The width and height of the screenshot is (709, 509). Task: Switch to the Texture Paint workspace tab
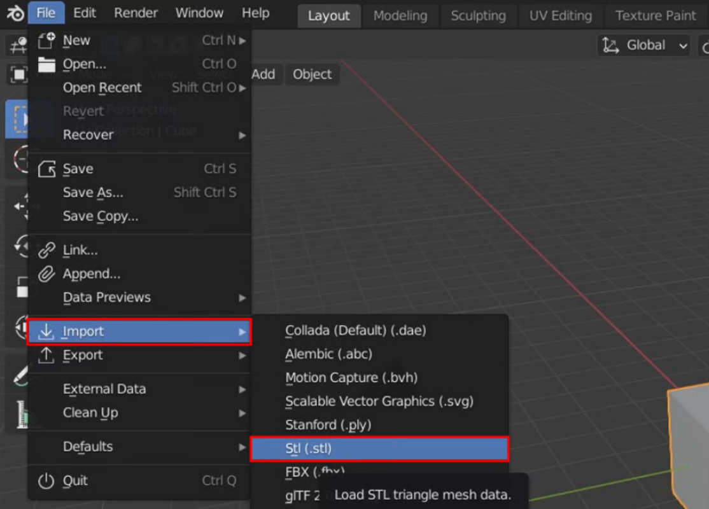tap(656, 16)
